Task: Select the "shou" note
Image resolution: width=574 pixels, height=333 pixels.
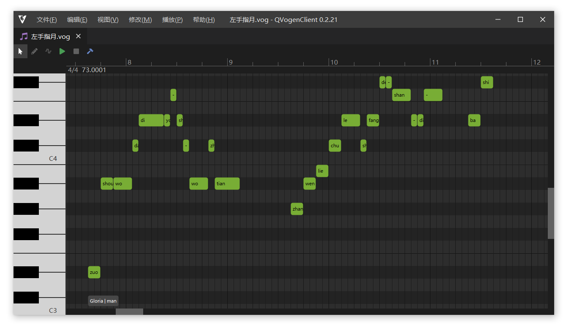Action: tap(107, 184)
